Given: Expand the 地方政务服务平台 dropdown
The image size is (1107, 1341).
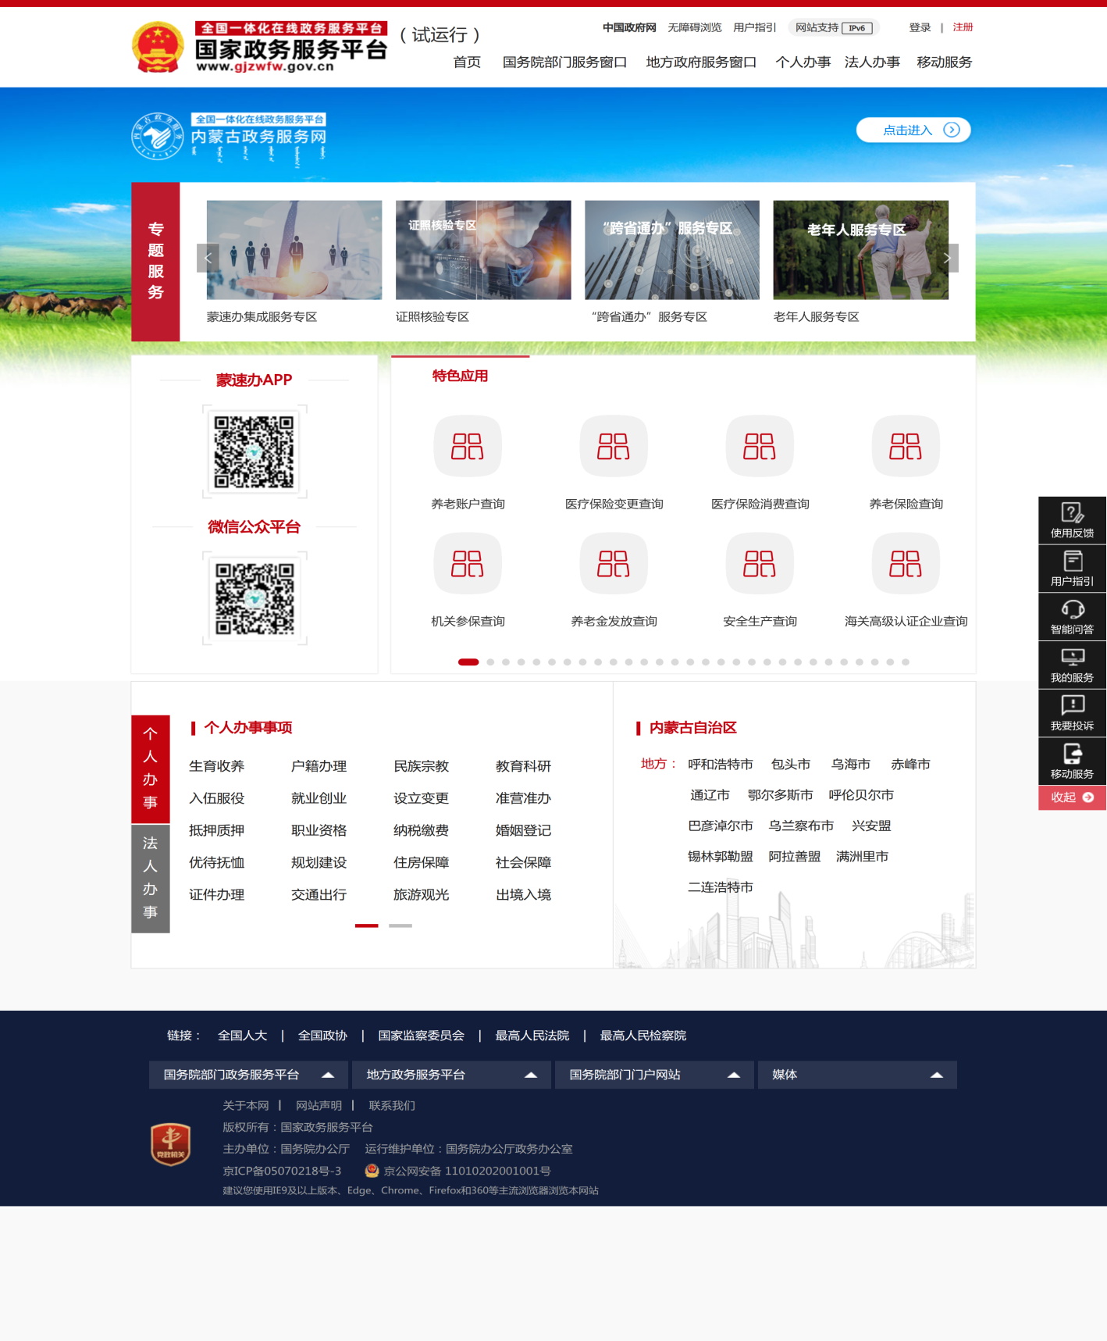Looking at the screenshot, I should [x=451, y=1075].
